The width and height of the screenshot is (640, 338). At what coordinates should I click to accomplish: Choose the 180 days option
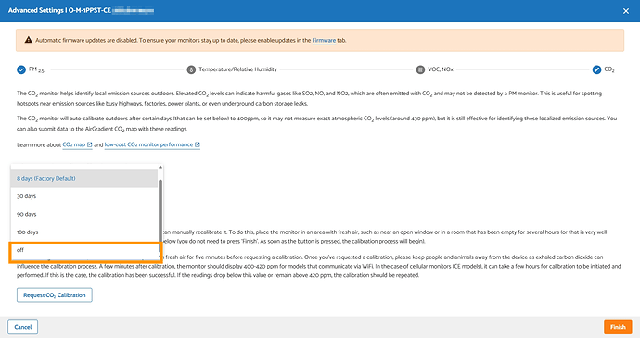coord(84,232)
